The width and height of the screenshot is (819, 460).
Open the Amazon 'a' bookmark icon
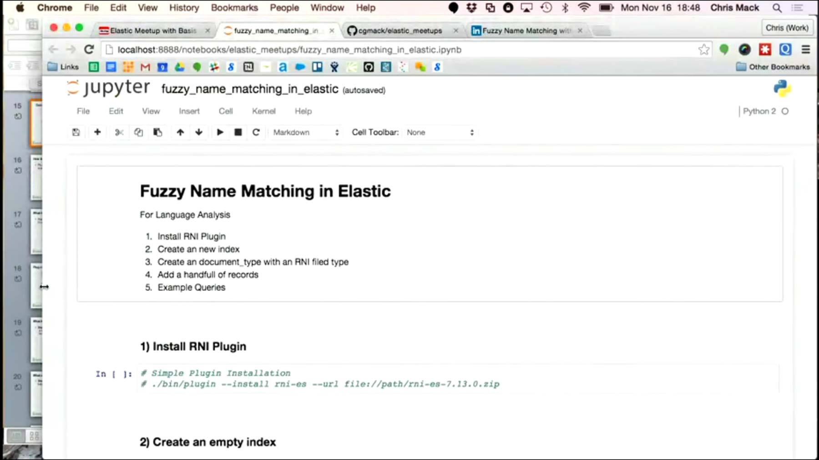click(283, 67)
